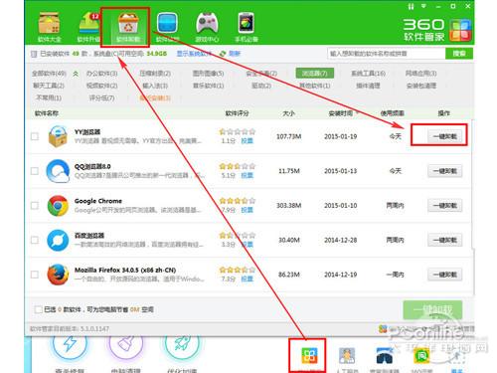Tick the checkbox for YY浏览器

pos(35,136)
